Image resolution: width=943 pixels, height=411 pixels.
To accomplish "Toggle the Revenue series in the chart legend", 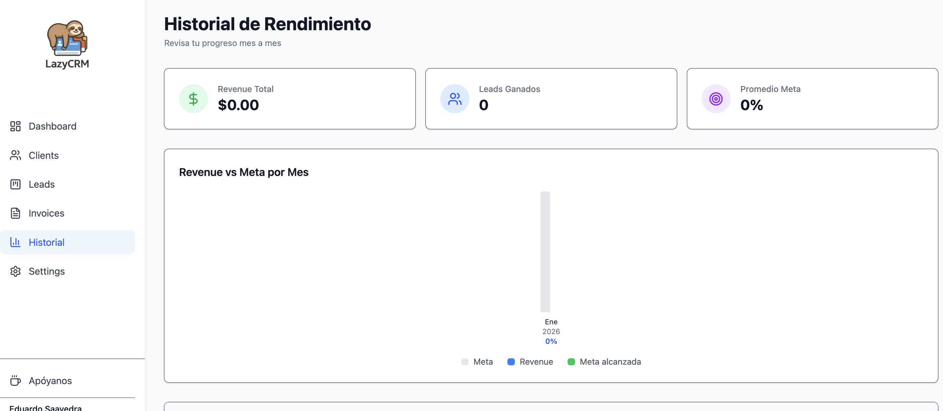I will click(530, 362).
